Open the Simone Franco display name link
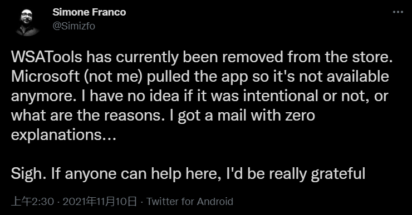 89,12
